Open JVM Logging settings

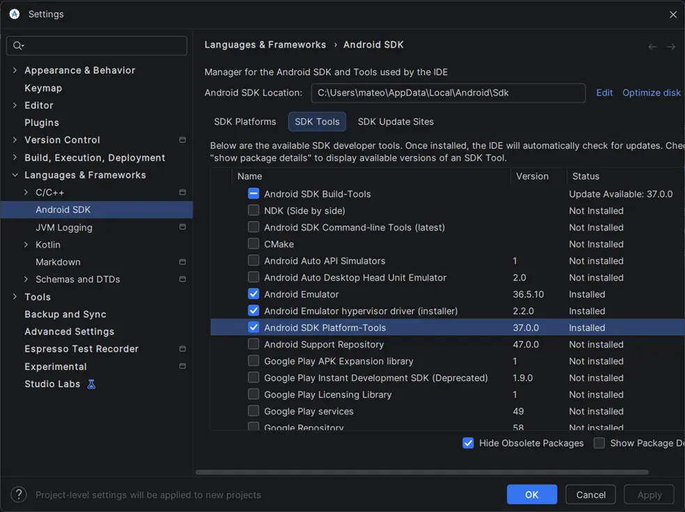[x=64, y=227]
